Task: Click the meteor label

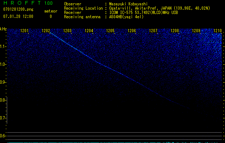Action: point(51,11)
